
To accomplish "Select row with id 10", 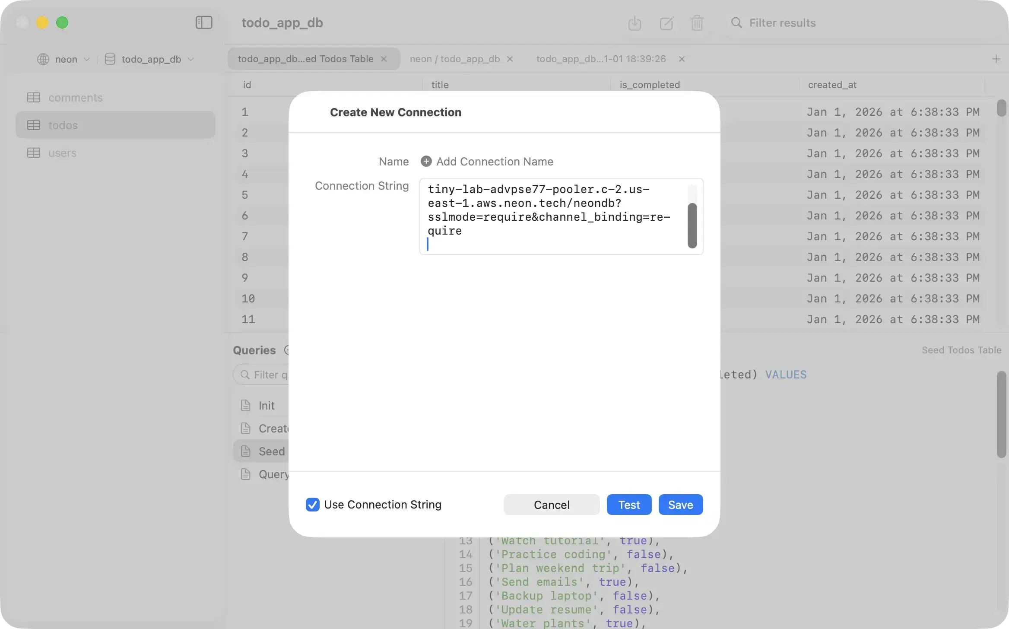I will (x=248, y=299).
